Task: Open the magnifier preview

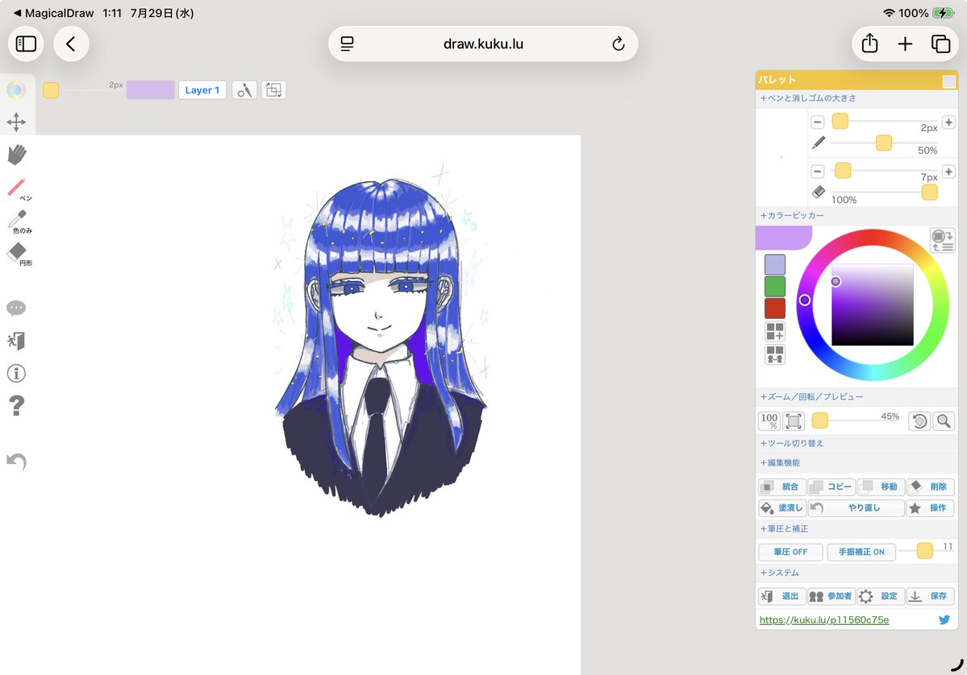Action: click(944, 420)
